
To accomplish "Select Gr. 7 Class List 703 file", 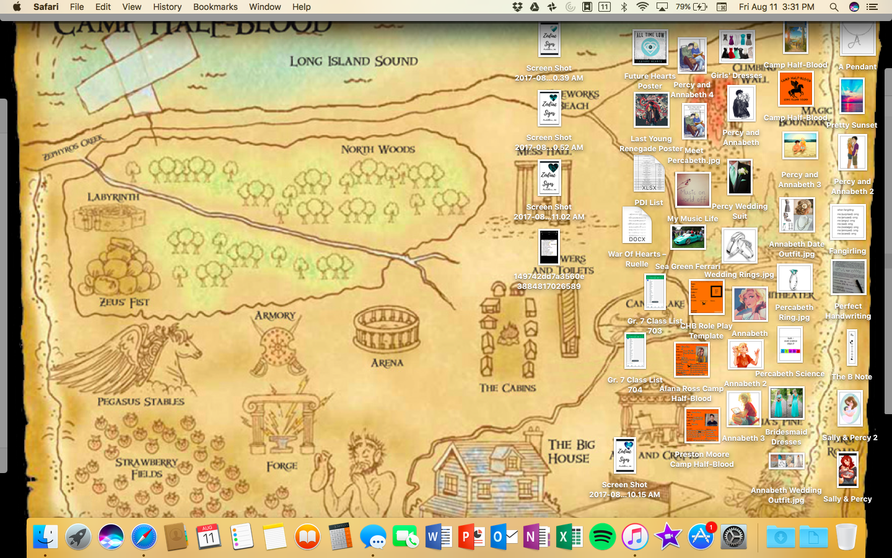I will (655, 293).
